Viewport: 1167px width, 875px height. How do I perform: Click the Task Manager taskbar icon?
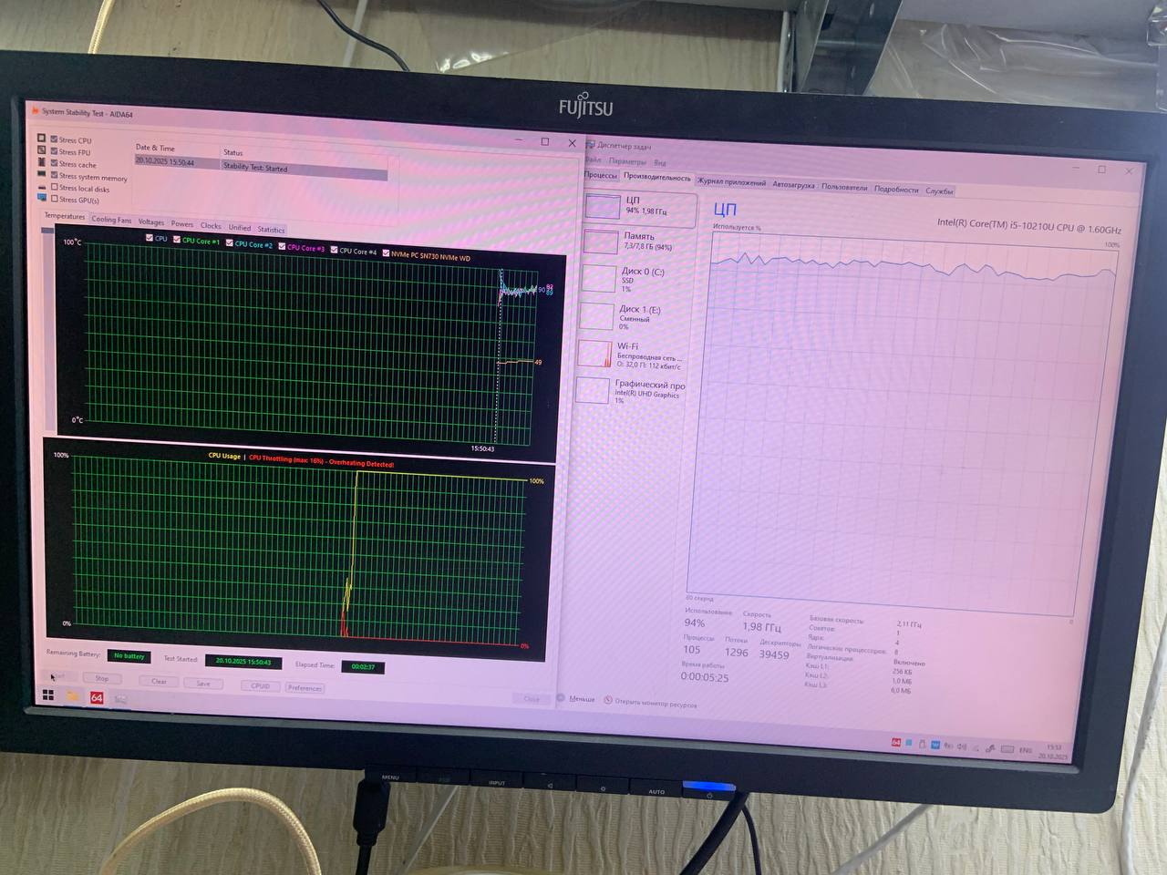120,699
